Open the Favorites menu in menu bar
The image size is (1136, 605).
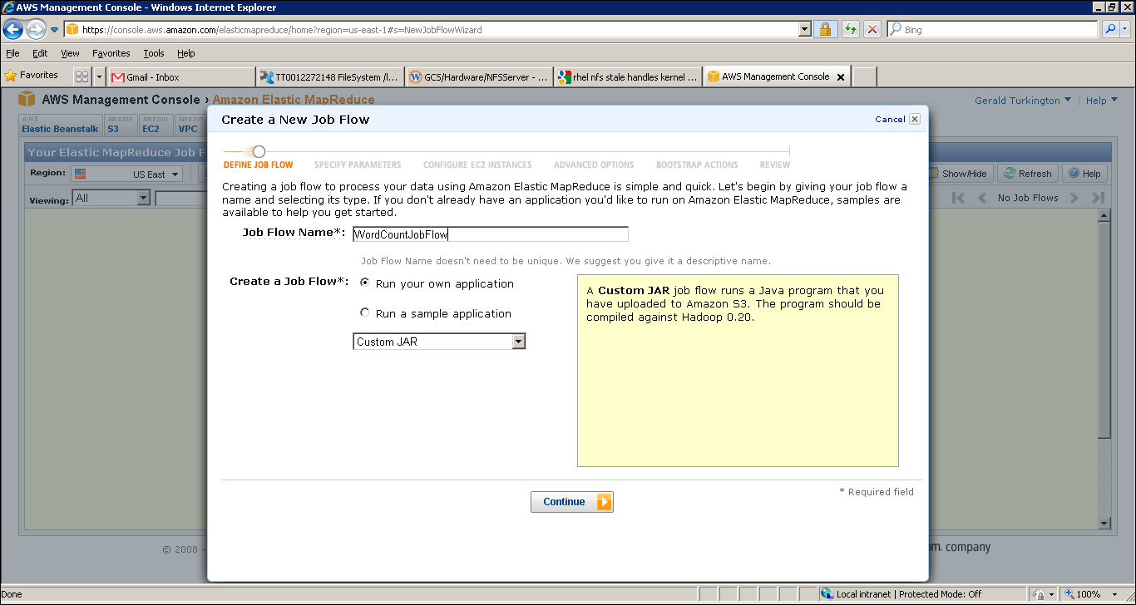[x=111, y=53]
